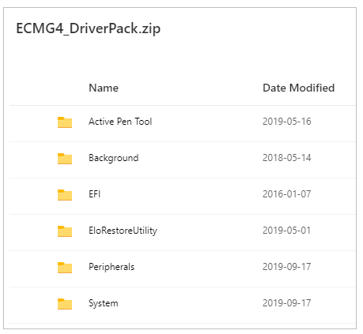Click the System folder icon
Image resolution: width=363 pixels, height=334 pixels.
coord(65,304)
